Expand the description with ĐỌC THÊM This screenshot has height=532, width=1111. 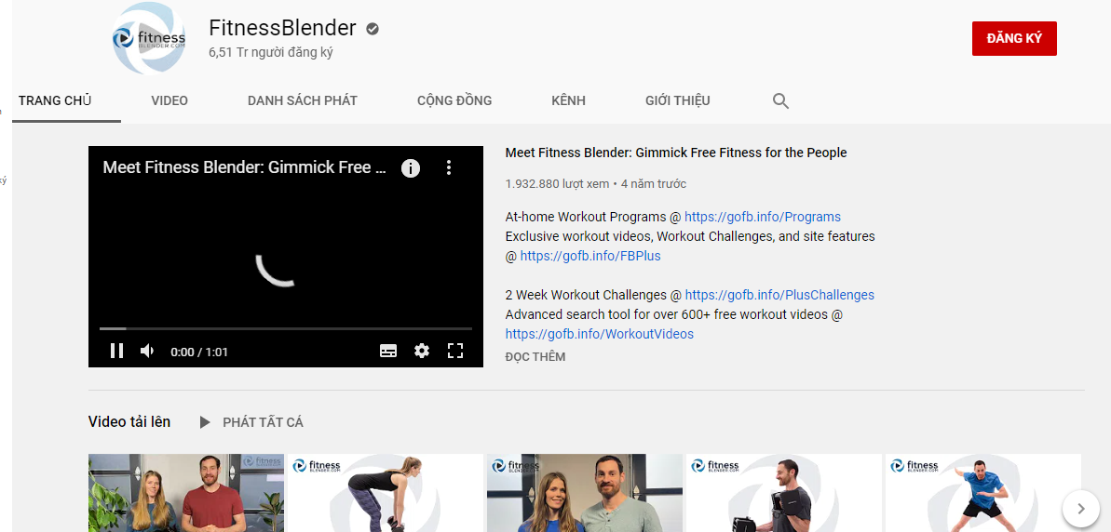[x=535, y=356]
